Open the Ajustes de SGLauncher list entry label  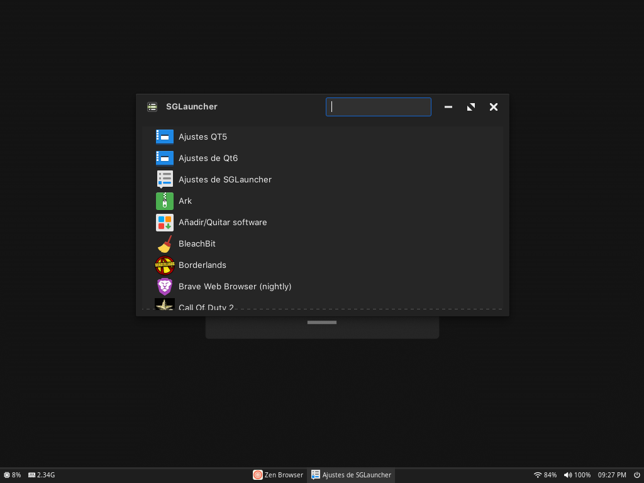point(225,179)
